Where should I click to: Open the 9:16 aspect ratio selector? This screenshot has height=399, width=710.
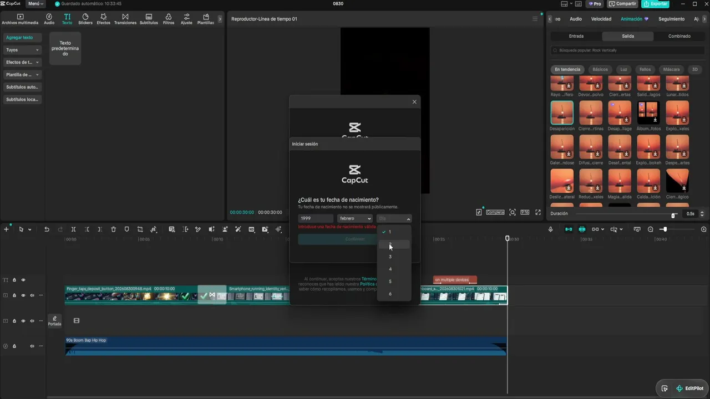525,212
